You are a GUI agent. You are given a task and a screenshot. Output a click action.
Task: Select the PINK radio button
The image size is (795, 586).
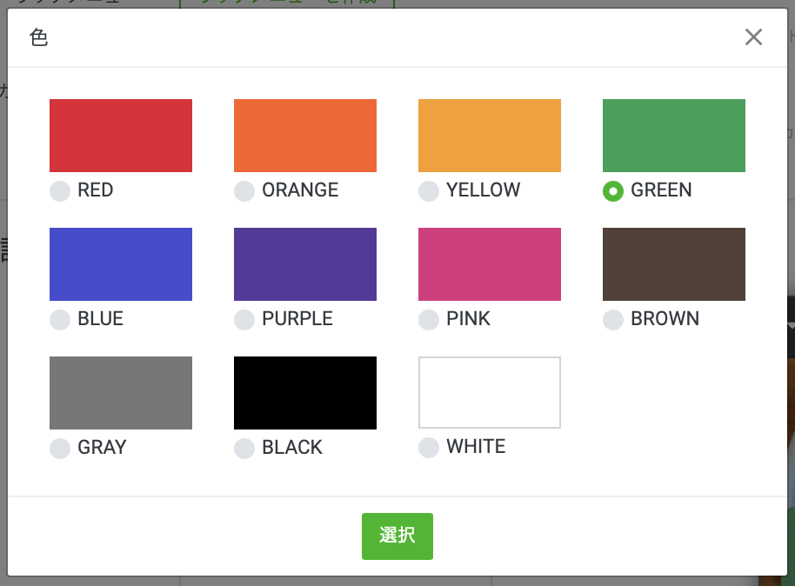[x=429, y=320]
